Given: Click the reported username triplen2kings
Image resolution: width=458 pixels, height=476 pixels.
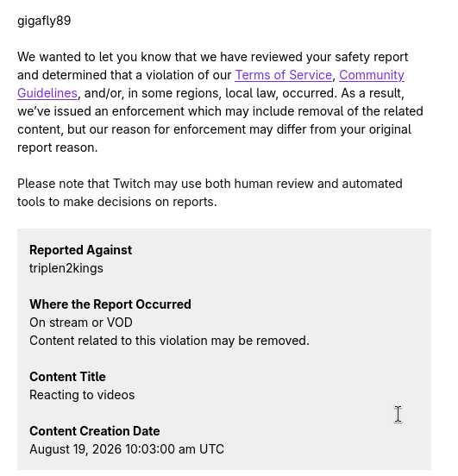Looking at the screenshot, I should (x=66, y=268).
